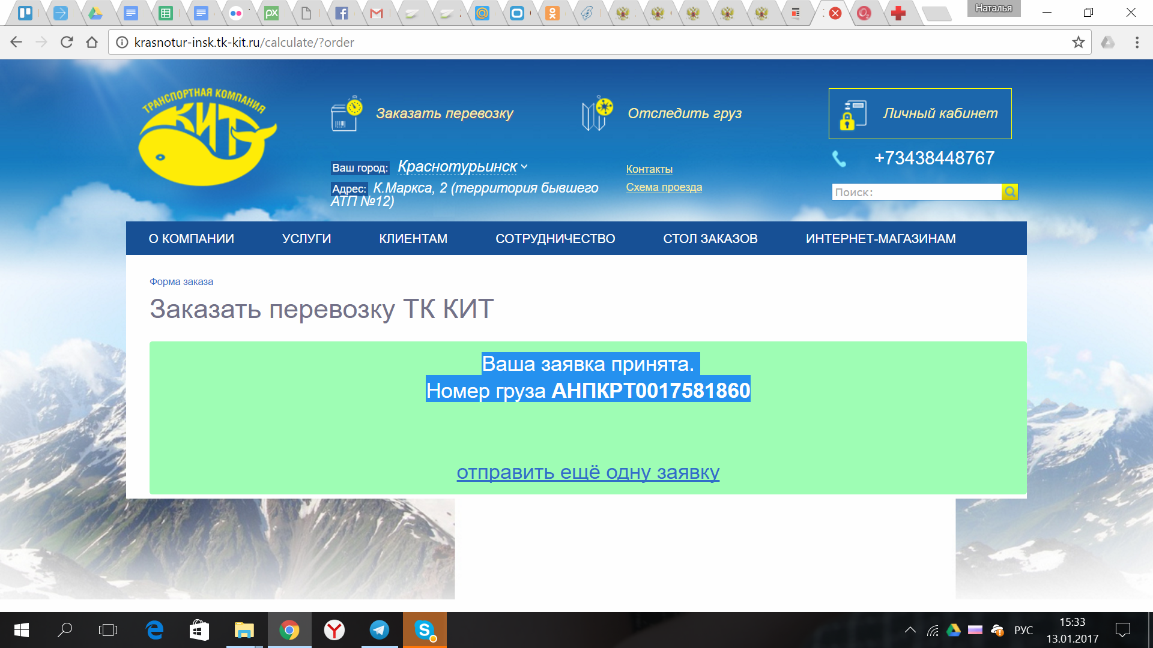Click the отправить ещё одну заявку link
The image size is (1153, 648).
pos(587,472)
